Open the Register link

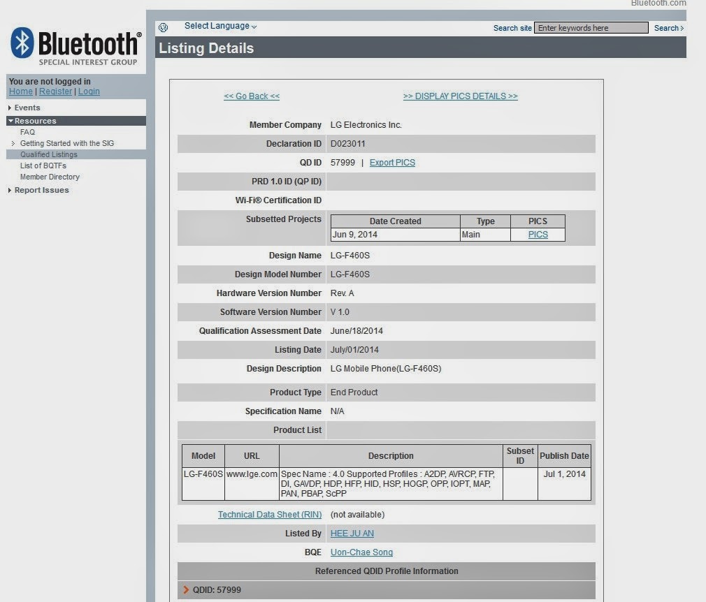(x=55, y=91)
